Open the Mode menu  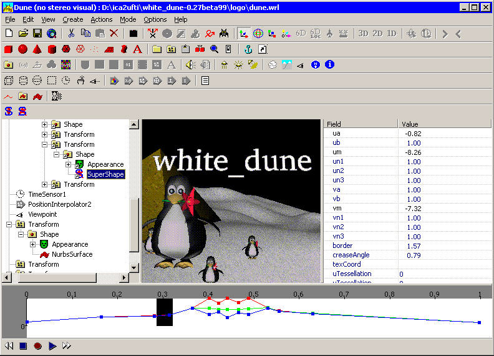pyautogui.click(x=128, y=19)
